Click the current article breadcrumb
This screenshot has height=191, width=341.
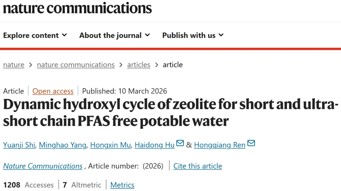click(173, 65)
